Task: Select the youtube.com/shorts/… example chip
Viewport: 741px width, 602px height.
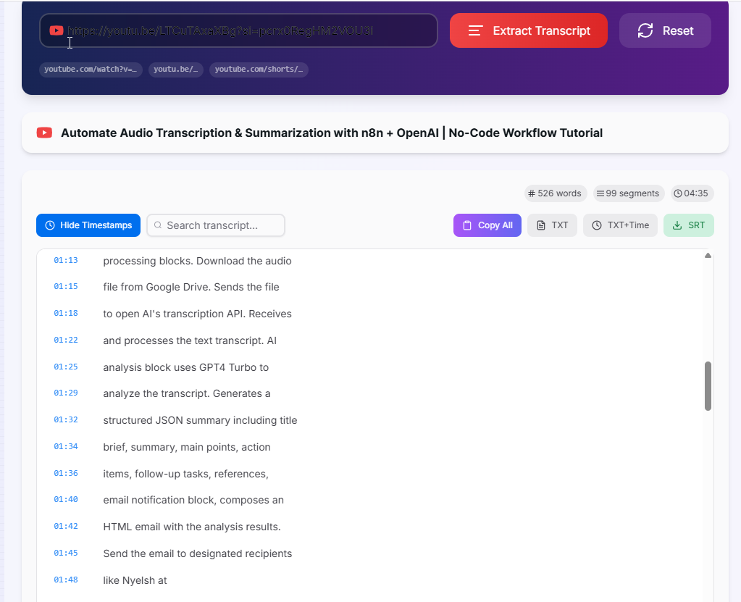Action: click(259, 70)
